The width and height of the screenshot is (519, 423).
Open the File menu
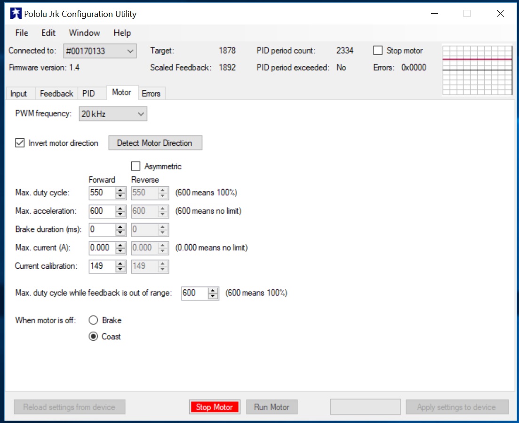(x=22, y=33)
